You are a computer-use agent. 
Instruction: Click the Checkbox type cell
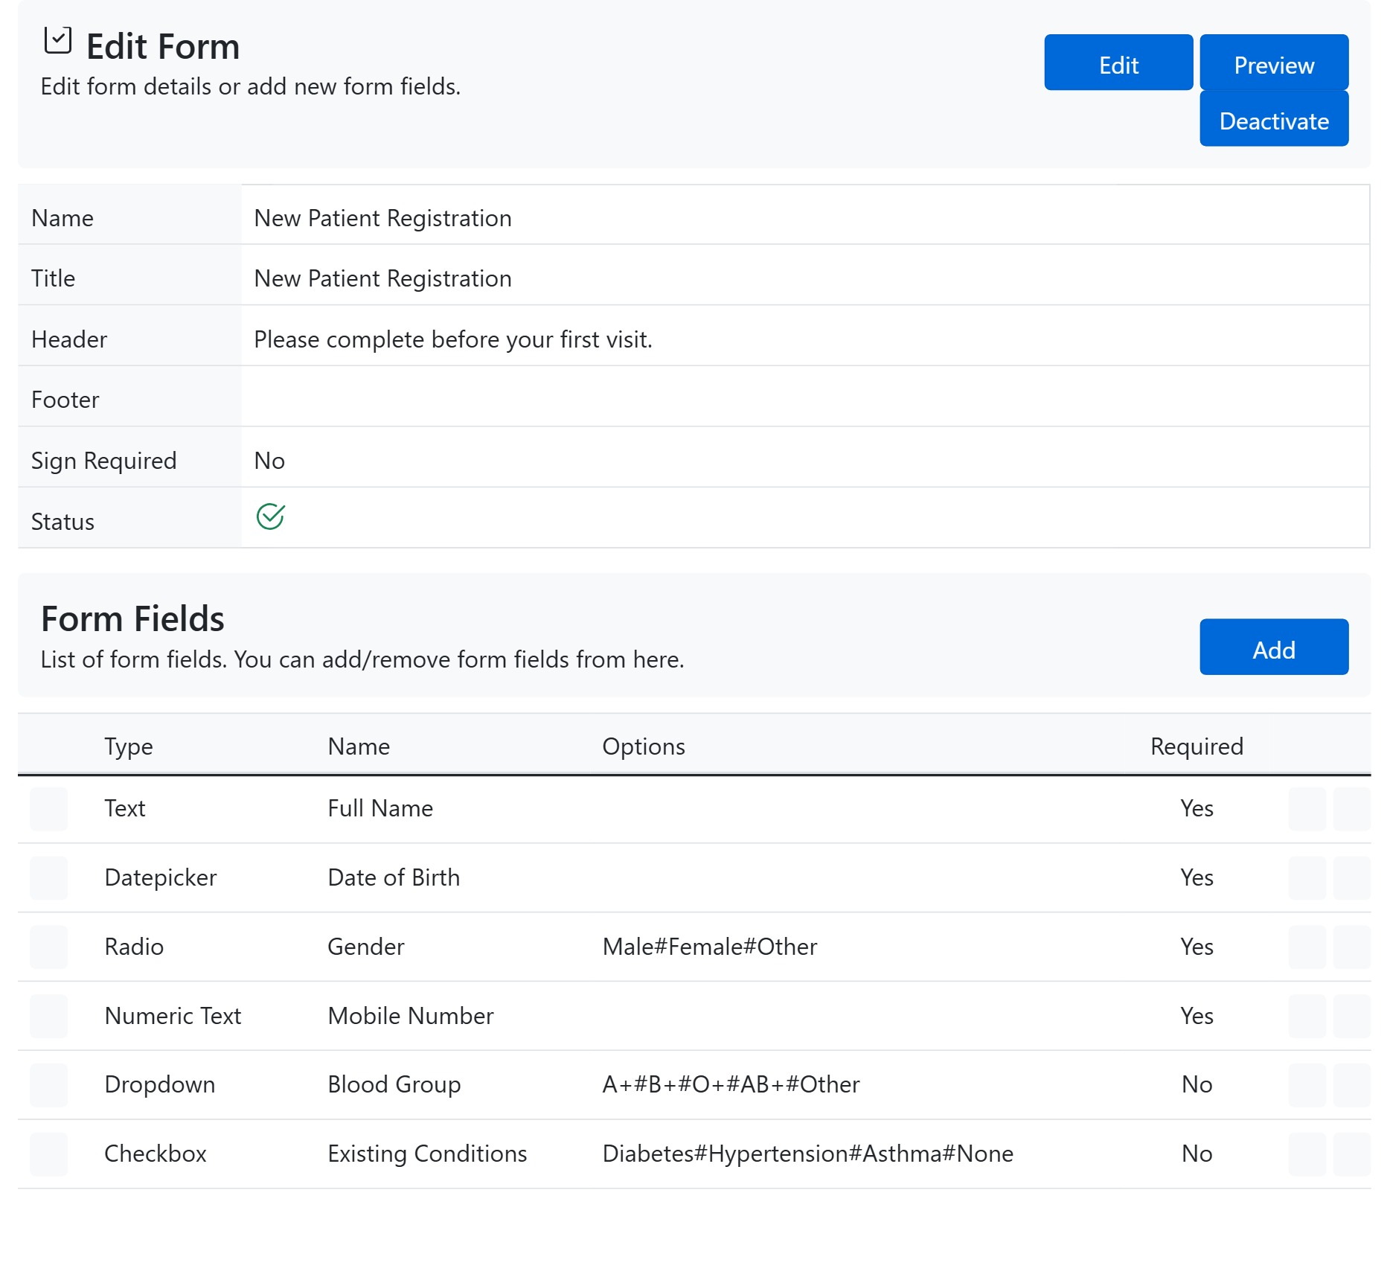(x=156, y=1154)
